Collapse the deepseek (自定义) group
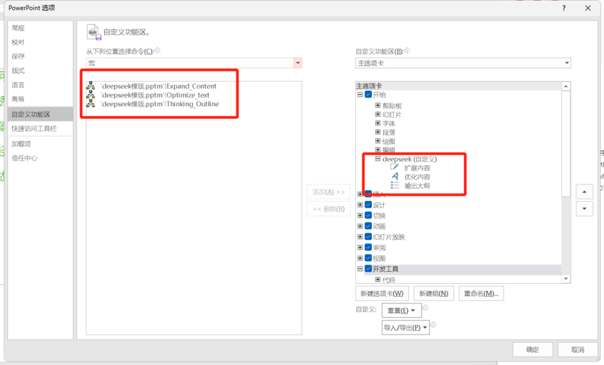This screenshot has width=604, height=365. [x=377, y=159]
